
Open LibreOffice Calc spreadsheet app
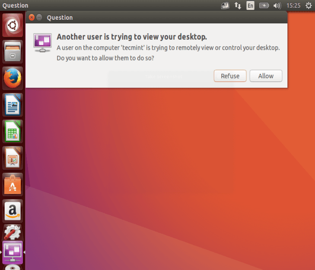[x=13, y=131]
